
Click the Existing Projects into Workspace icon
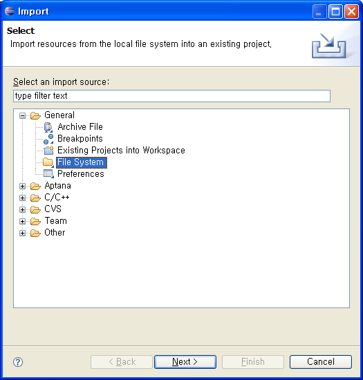coord(48,151)
